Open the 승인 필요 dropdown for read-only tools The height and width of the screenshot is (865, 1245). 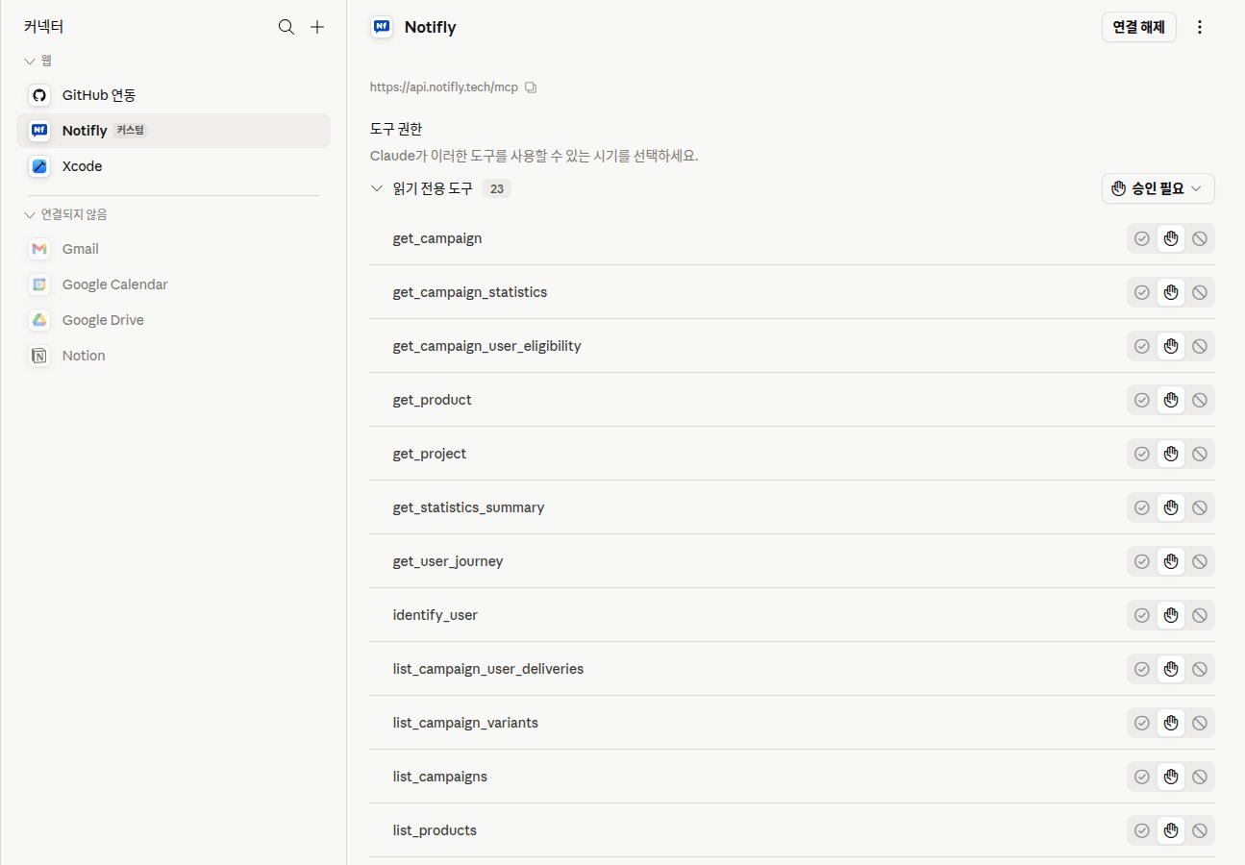click(1158, 188)
